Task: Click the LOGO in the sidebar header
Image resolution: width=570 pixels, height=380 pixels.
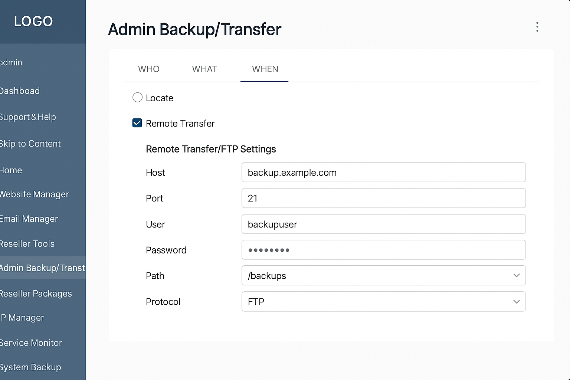Action: (x=33, y=22)
